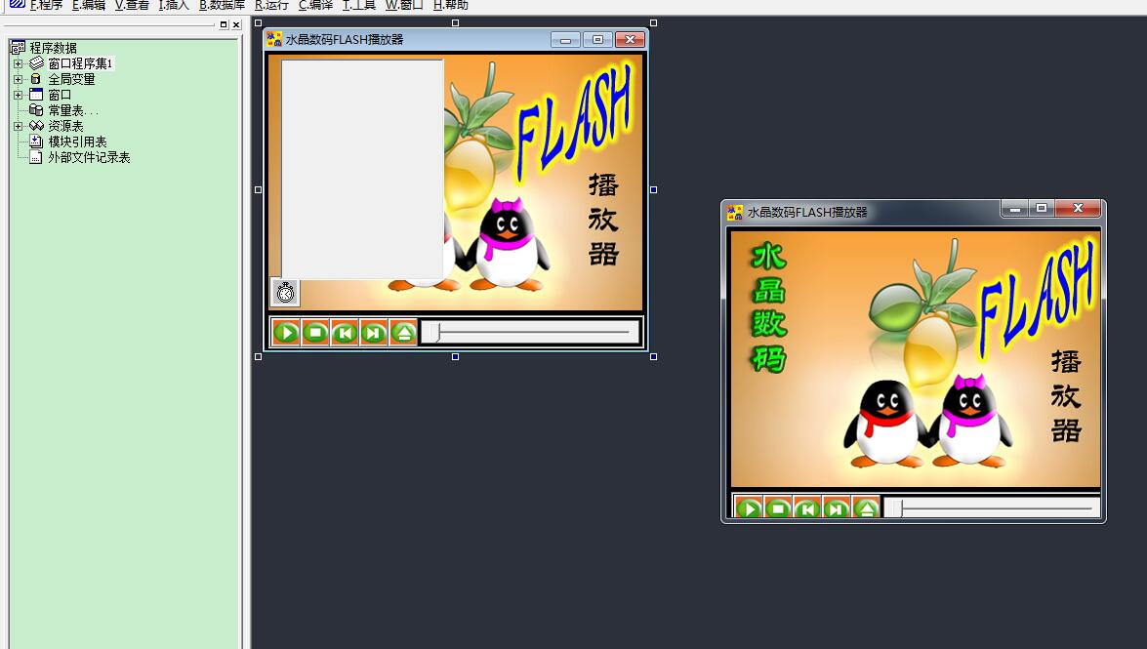Open the T.工具 menu
Viewport: 1147px width, 649px height.
pos(359,5)
